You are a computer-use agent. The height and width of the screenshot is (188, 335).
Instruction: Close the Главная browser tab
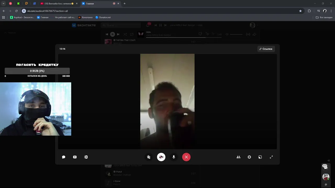click(118, 4)
